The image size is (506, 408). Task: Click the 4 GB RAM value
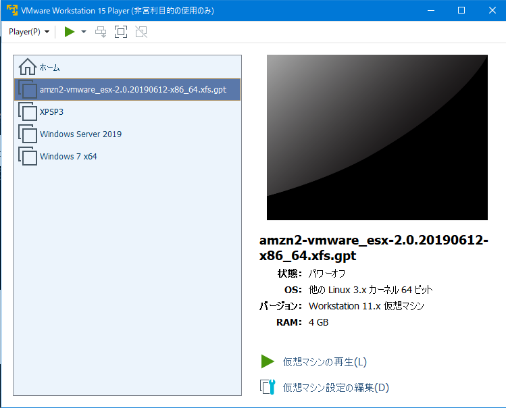[318, 322]
